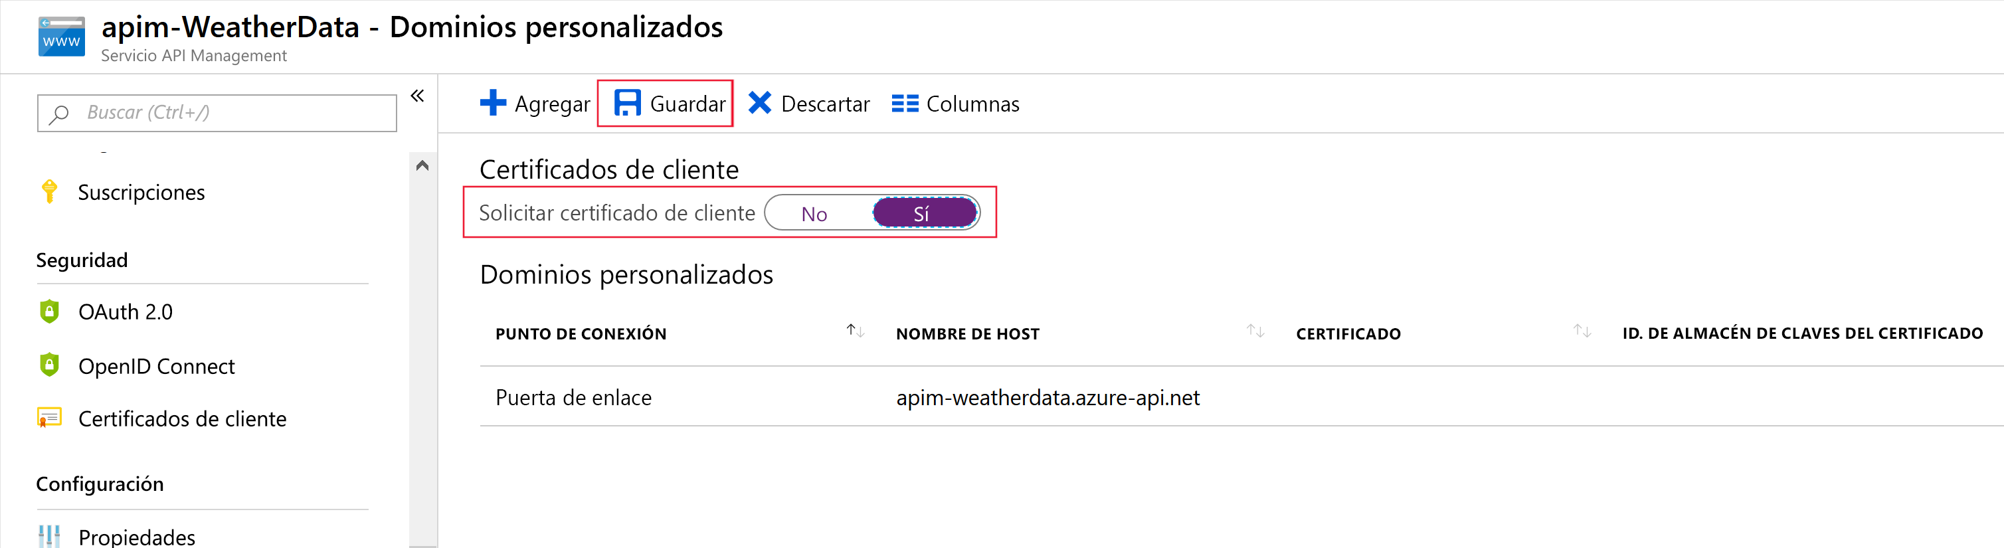
Task: Click the Guardar button label
Action: pyautogui.click(x=687, y=104)
